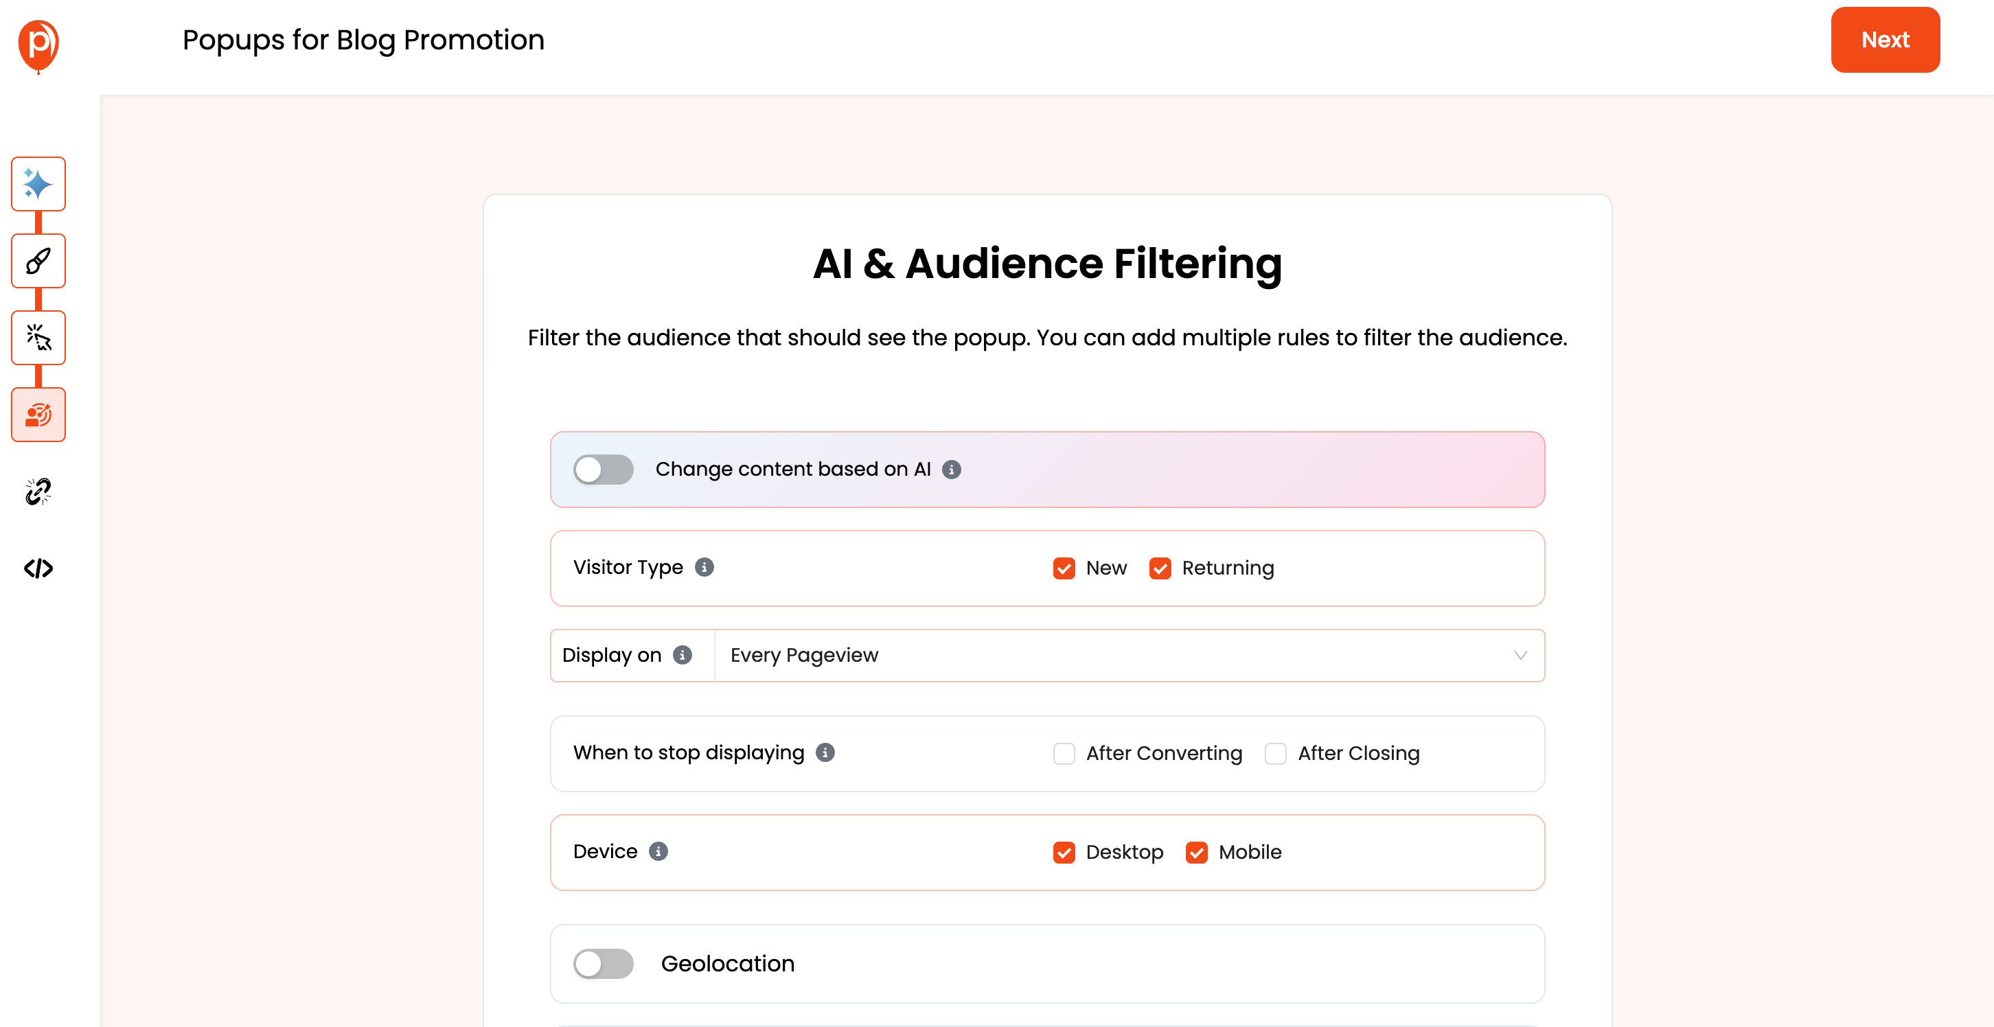The image size is (1994, 1027).
Task: Click info icon next to Display on label
Action: (x=683, y=655)
